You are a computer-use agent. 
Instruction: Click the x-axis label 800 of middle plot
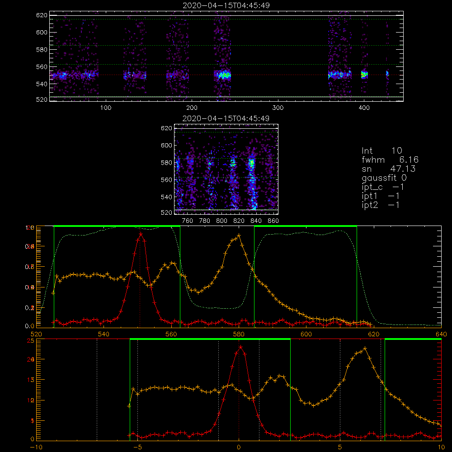pyautogui.click(x=221, y=221)
